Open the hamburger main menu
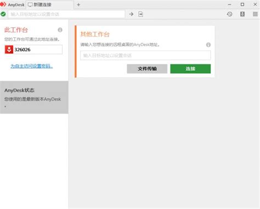Screen dimensions: 260x209 click(x=255, y=14)
